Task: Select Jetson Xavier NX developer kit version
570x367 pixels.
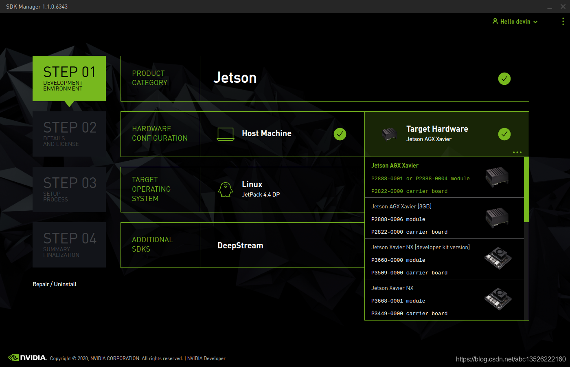Action: [x=444, y=259]
